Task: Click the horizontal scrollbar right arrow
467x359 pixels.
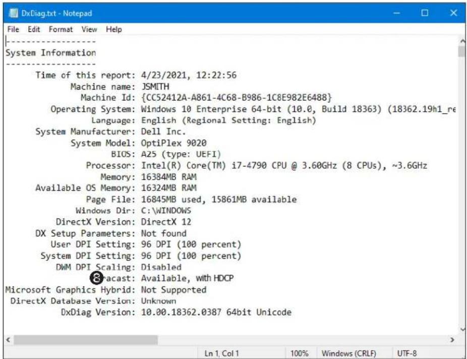Action: 452,340
